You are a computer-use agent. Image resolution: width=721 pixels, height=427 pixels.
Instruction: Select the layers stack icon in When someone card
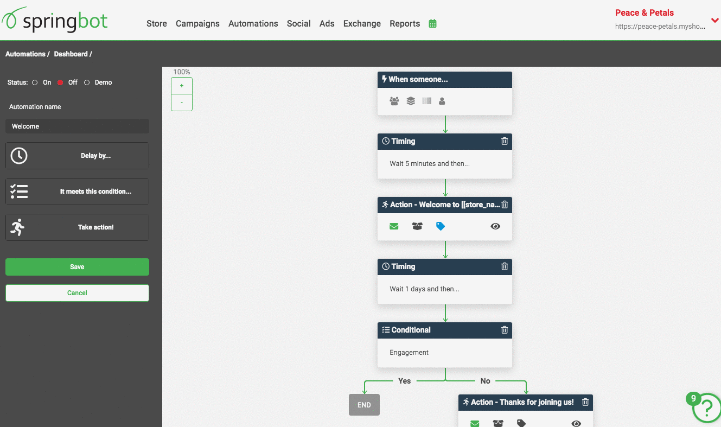(x=411, y=101)
